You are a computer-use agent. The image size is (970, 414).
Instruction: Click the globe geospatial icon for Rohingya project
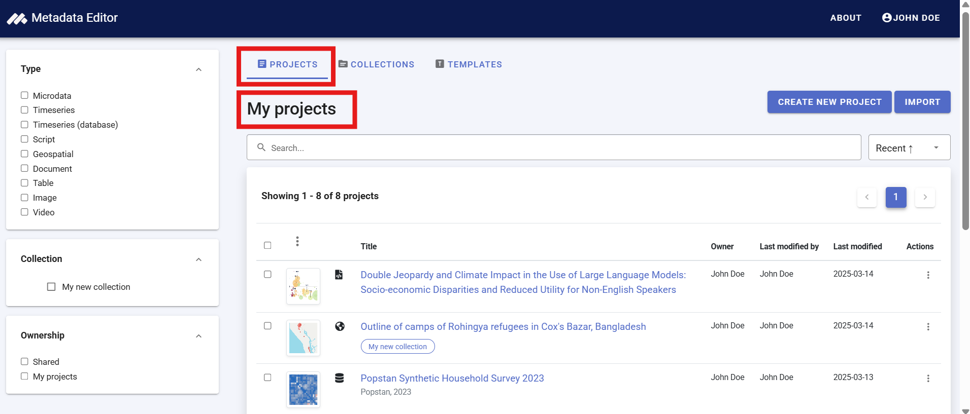coord(340,326)
